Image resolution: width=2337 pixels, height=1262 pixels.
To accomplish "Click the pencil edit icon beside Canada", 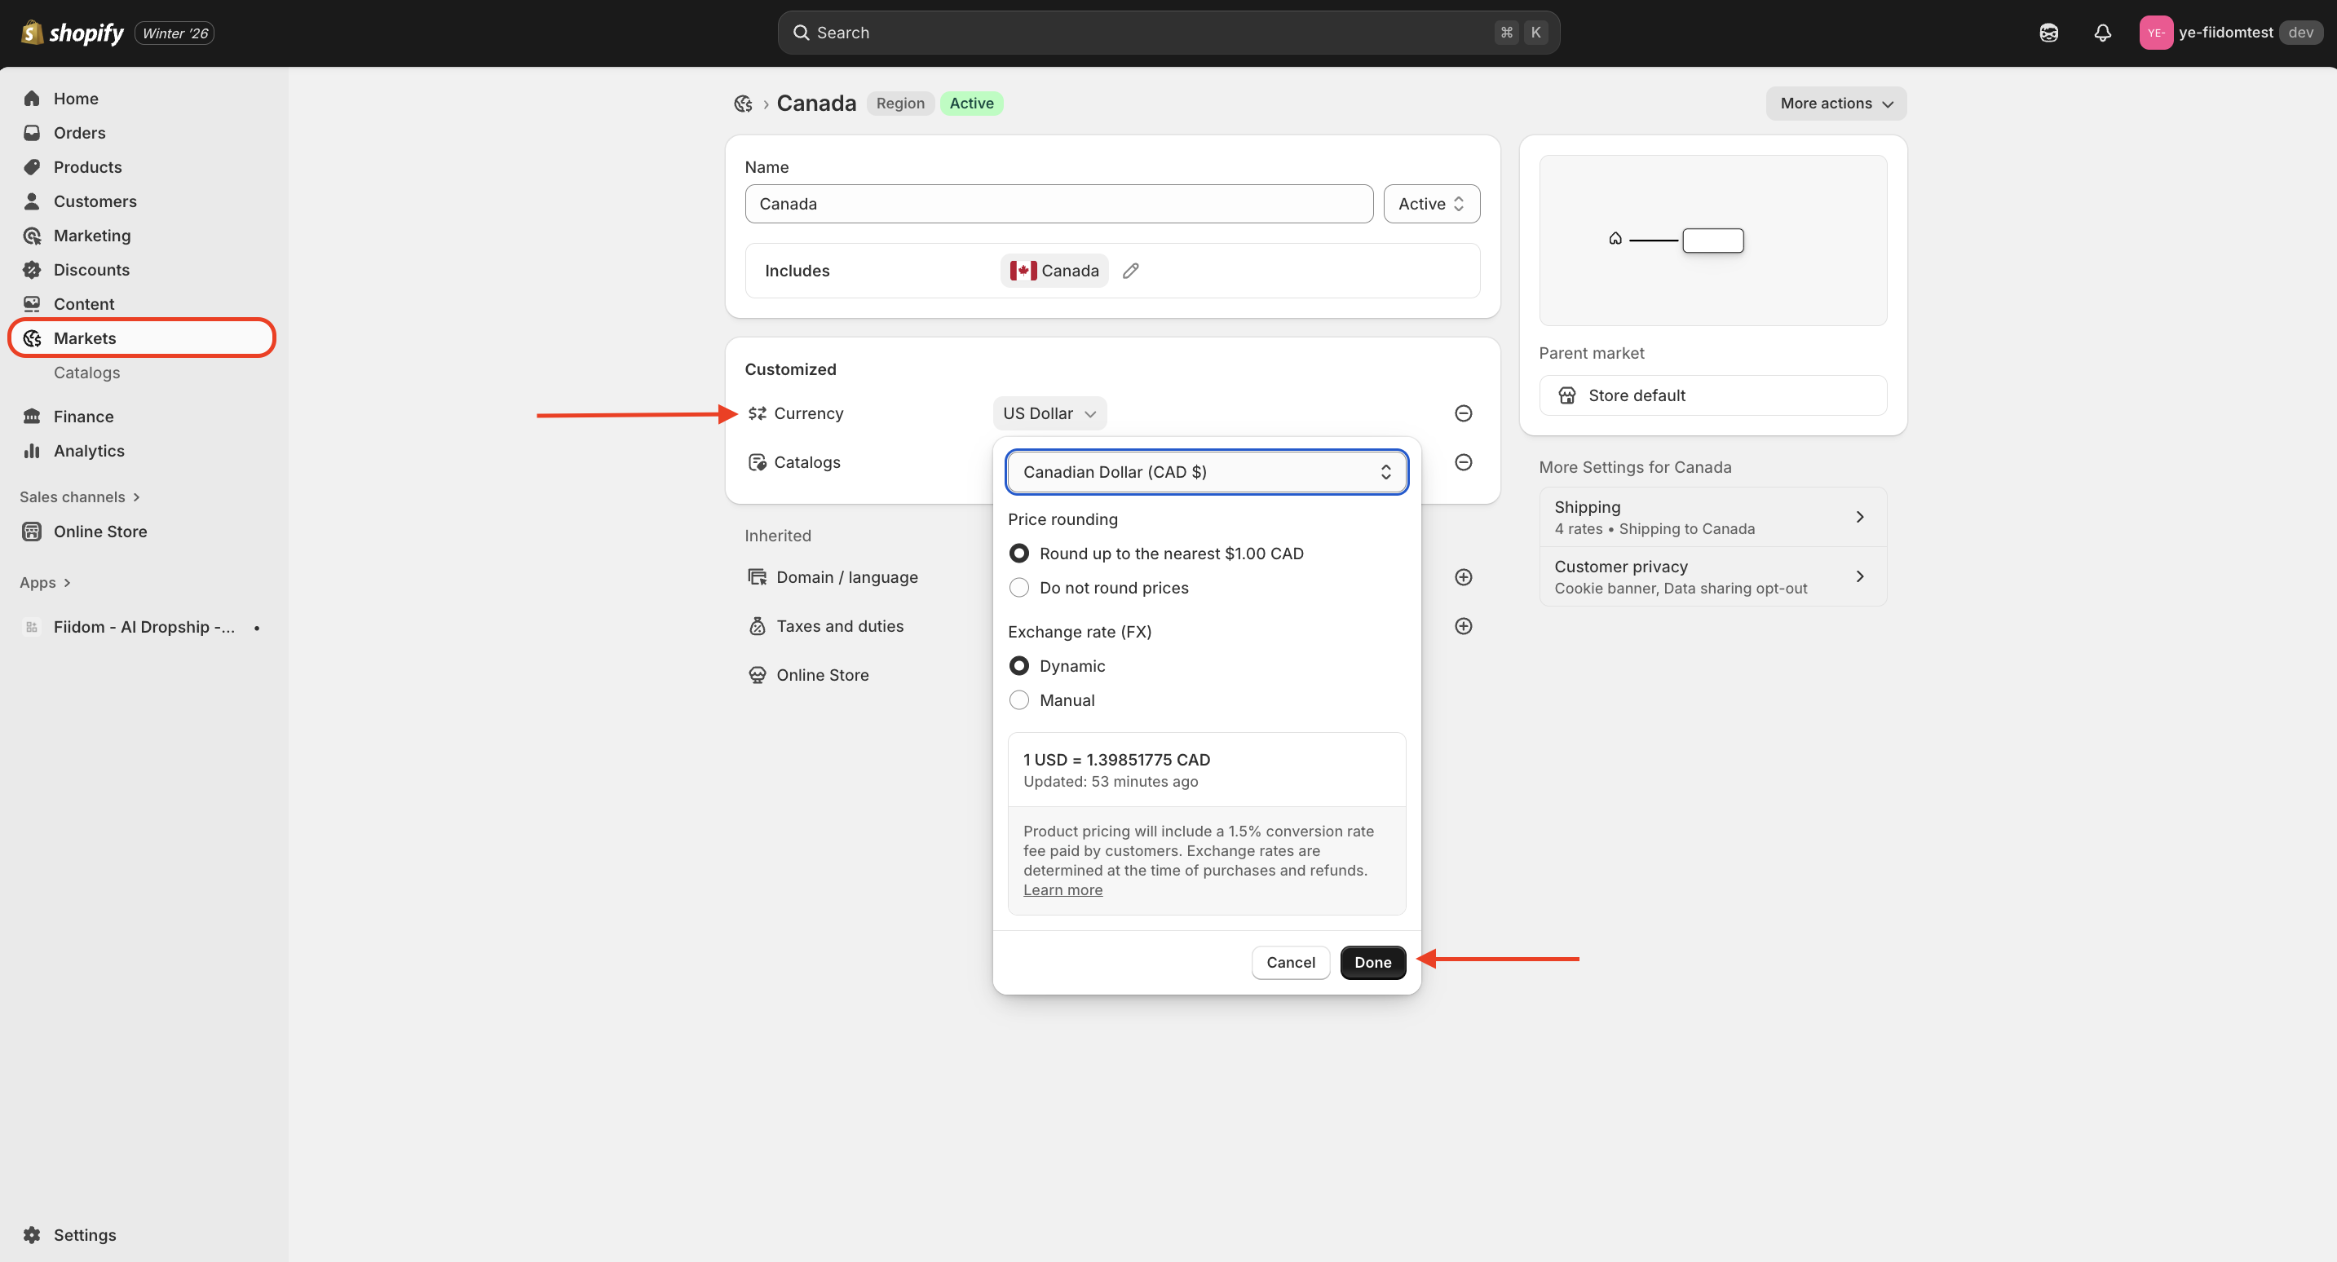I will [1130, 271].
